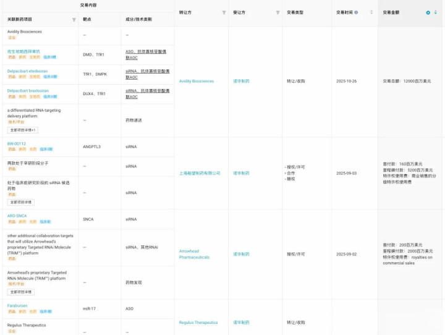Image resolution: width=445 pixels, height=335 pixels.
Task: Open BW-00112 drug link
Action: pyautogui.click(x=17, y=143)
